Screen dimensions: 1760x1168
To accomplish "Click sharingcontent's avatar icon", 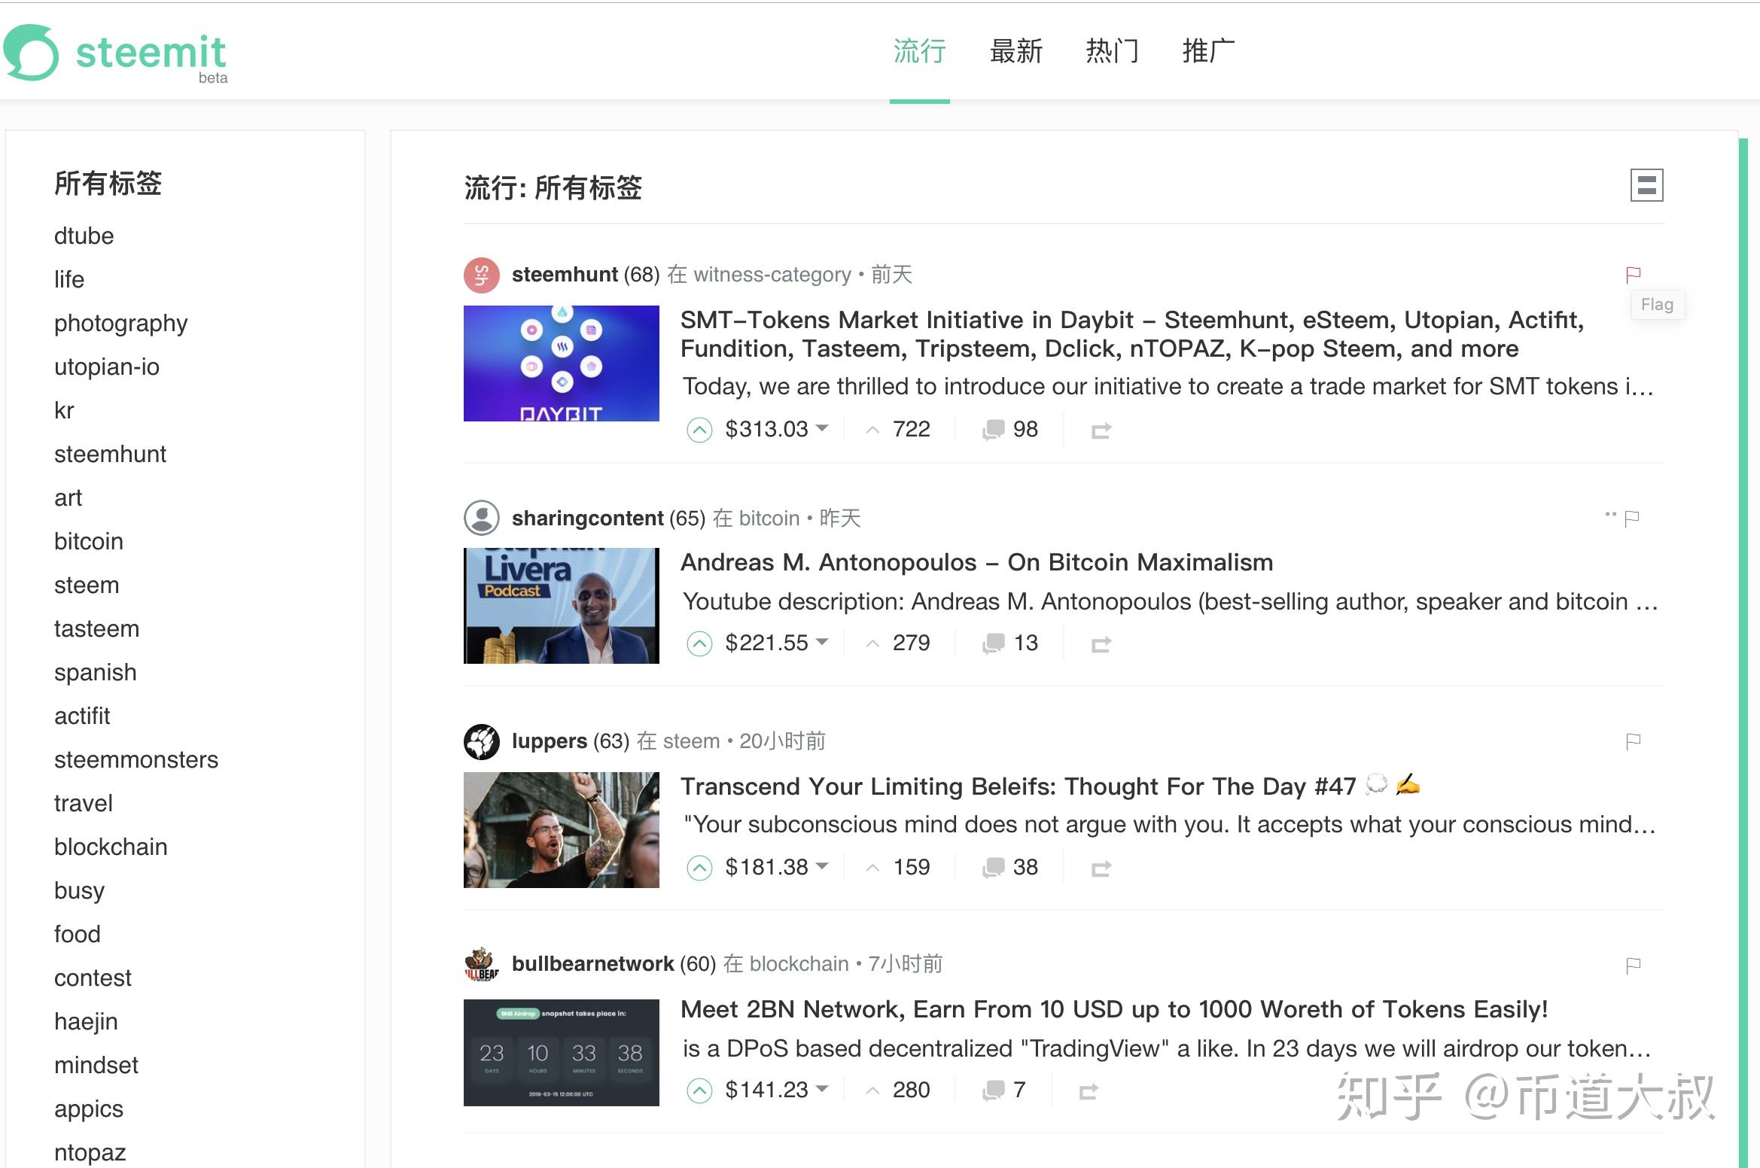I will tap(481, 518).
